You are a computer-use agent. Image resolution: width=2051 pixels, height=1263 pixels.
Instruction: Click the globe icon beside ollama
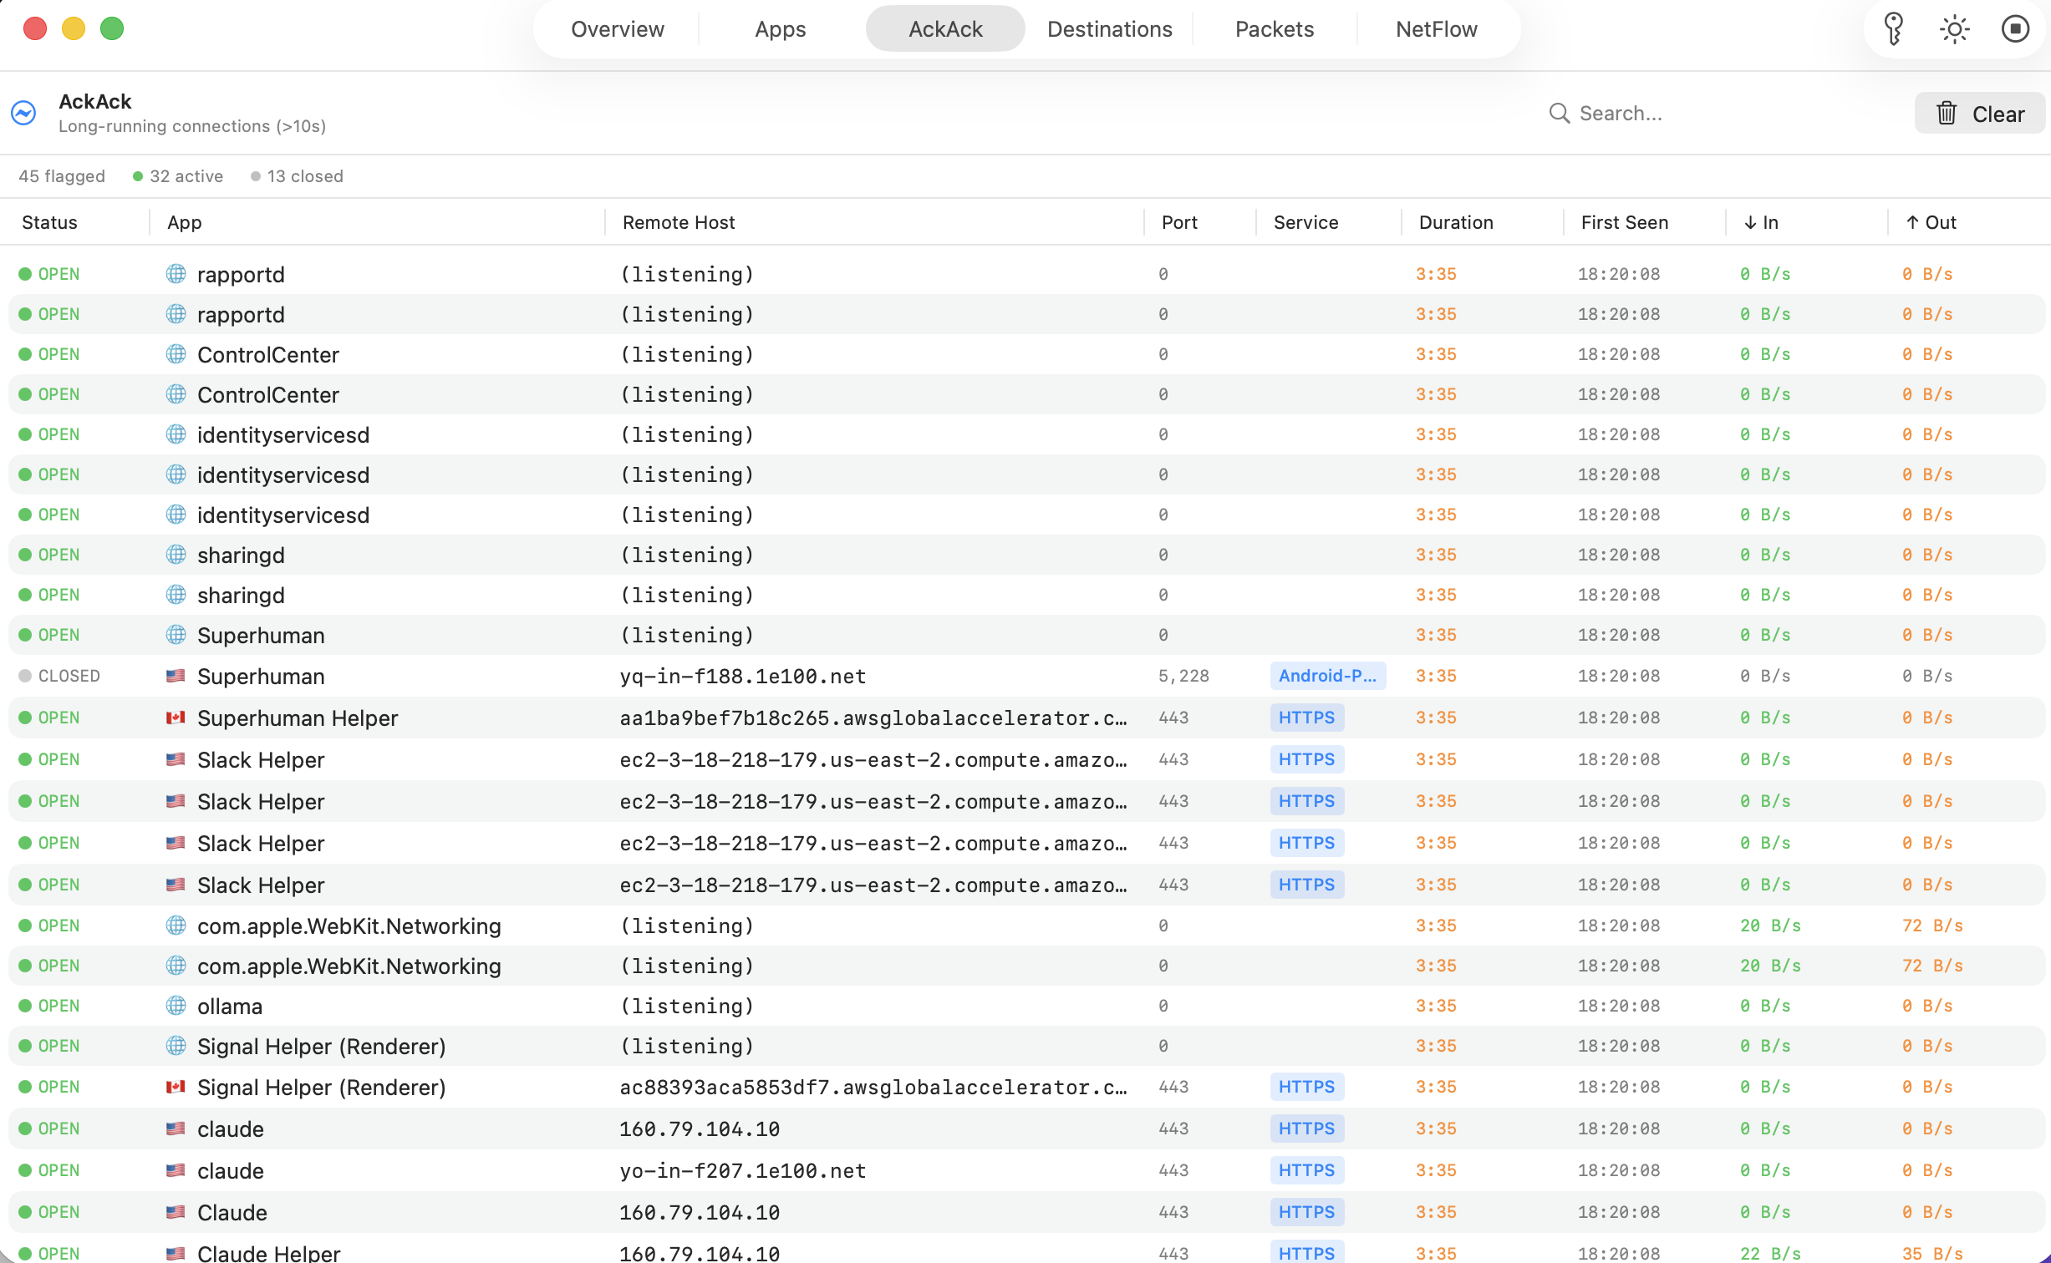(x=176, y=1006)
